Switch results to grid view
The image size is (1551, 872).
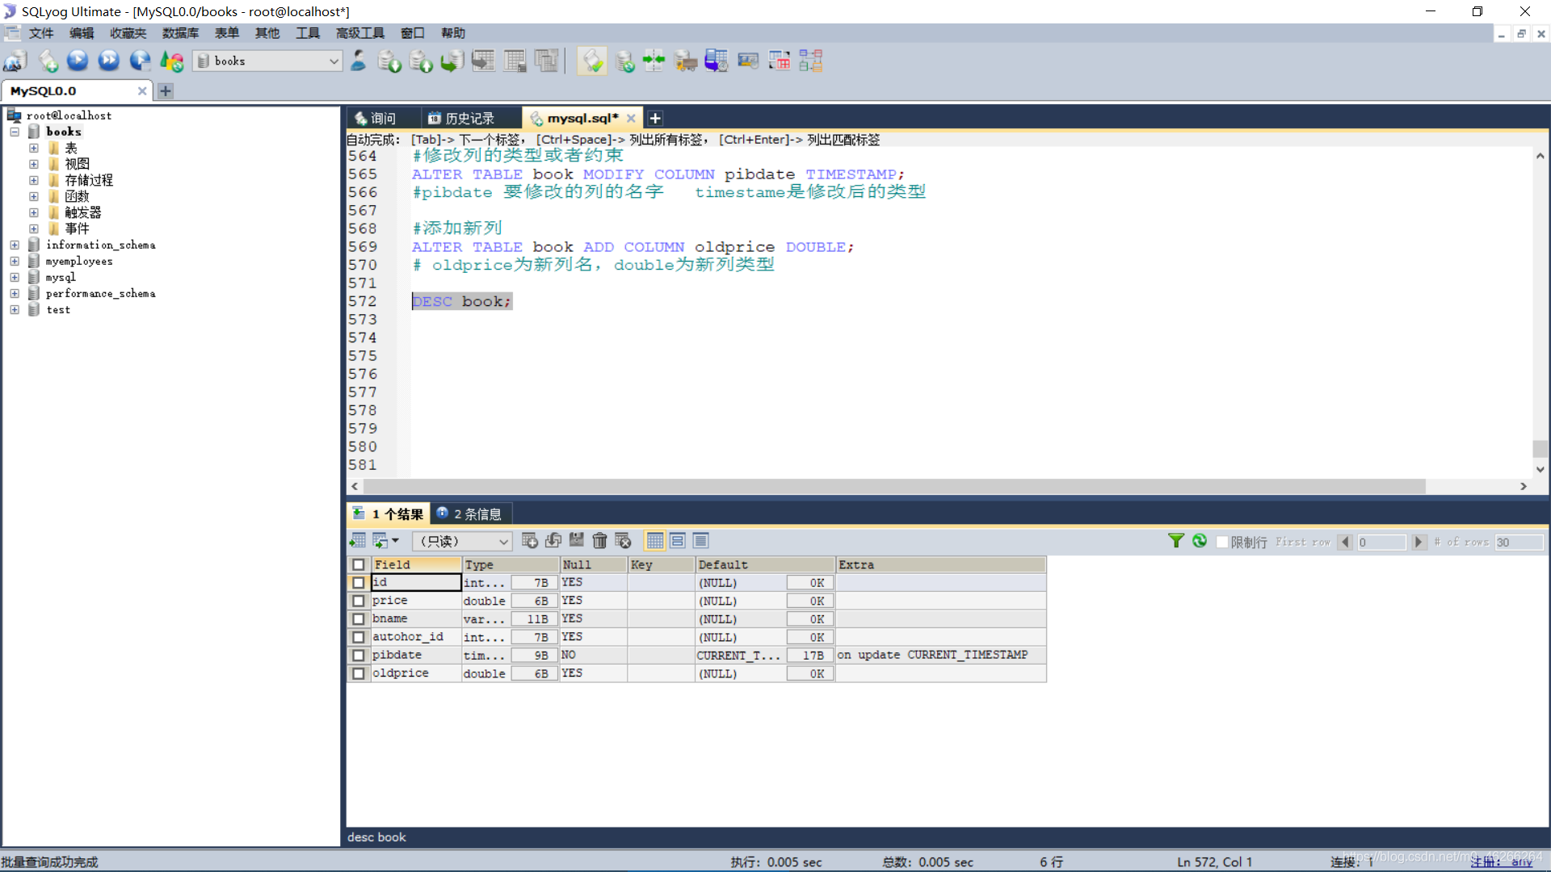pos(655,541)
